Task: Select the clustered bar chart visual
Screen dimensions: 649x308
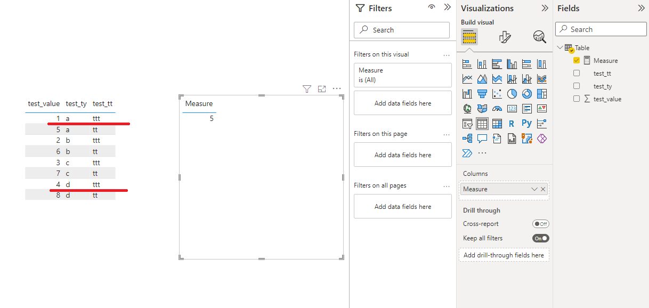Action: 497,64
